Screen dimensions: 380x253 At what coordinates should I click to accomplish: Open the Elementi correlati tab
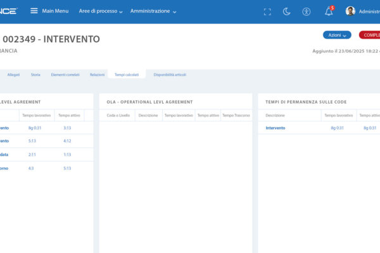(65, 75)
